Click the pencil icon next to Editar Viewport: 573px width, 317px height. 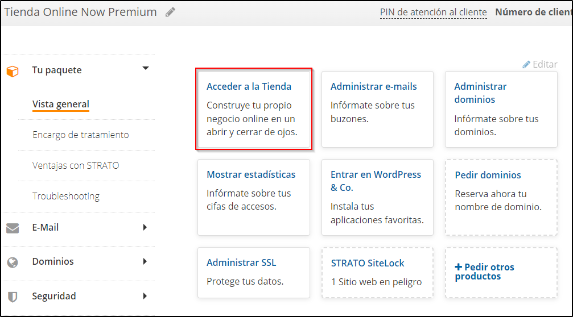pyautogui.click(x=526, y=65)
